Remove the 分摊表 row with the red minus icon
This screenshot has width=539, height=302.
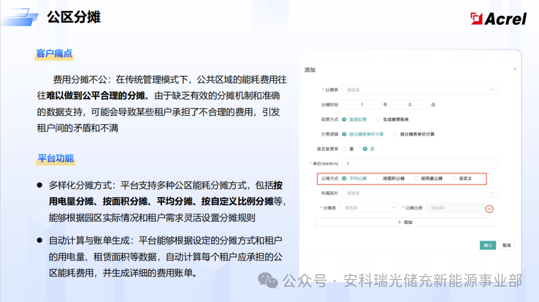490,209
